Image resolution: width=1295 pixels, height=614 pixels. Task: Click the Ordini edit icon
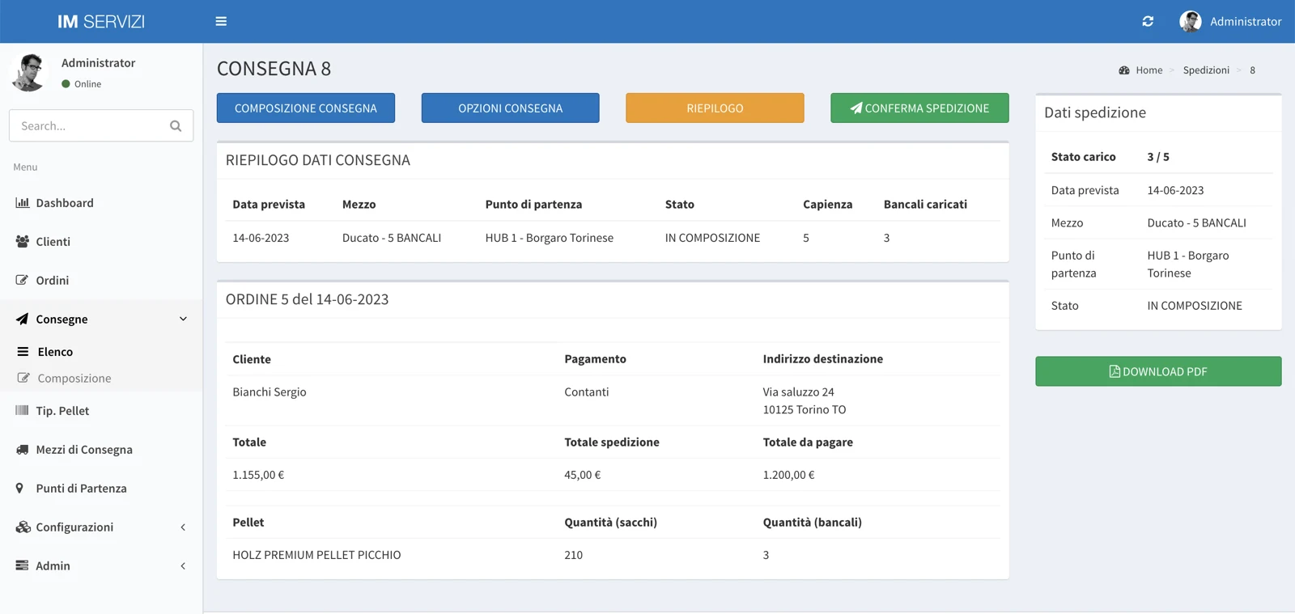tap(22, 280)
